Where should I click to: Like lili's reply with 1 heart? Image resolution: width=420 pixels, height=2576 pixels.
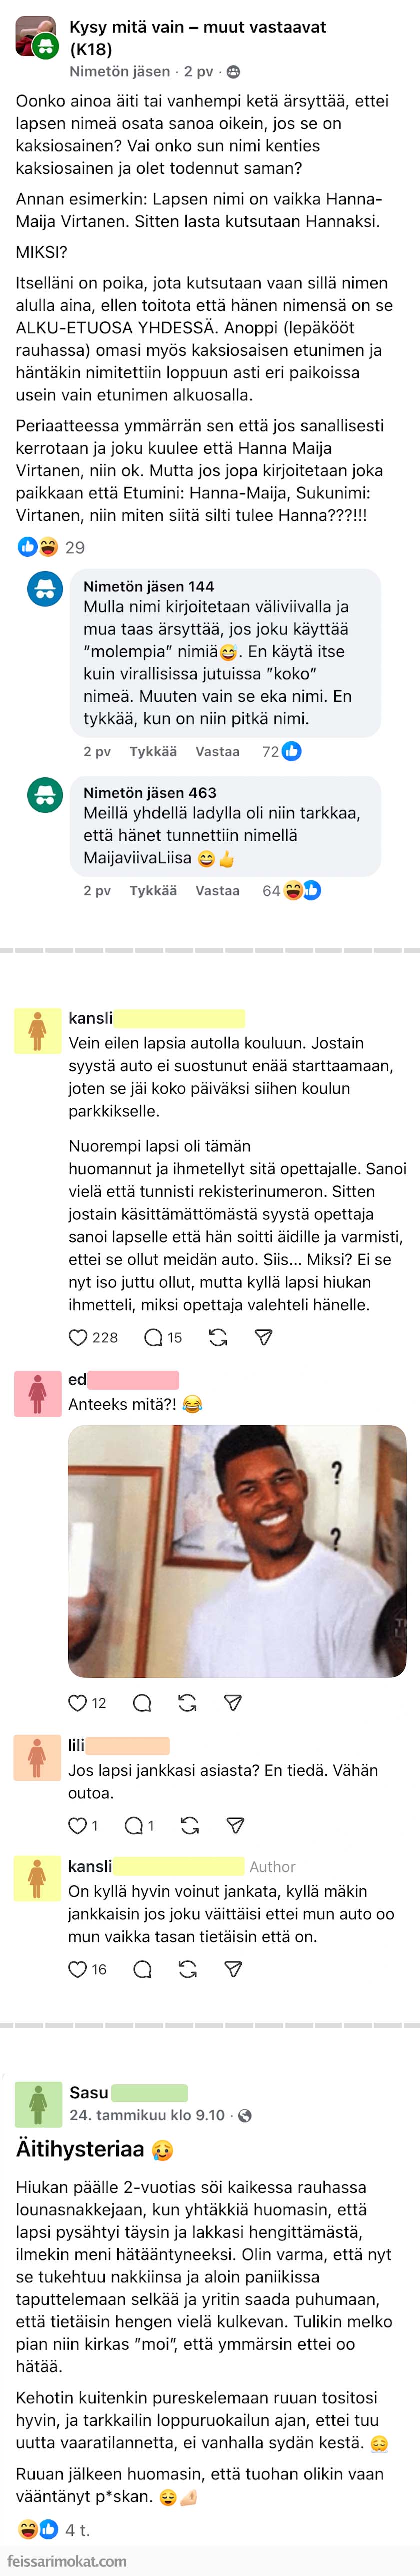pos(78,1826)
